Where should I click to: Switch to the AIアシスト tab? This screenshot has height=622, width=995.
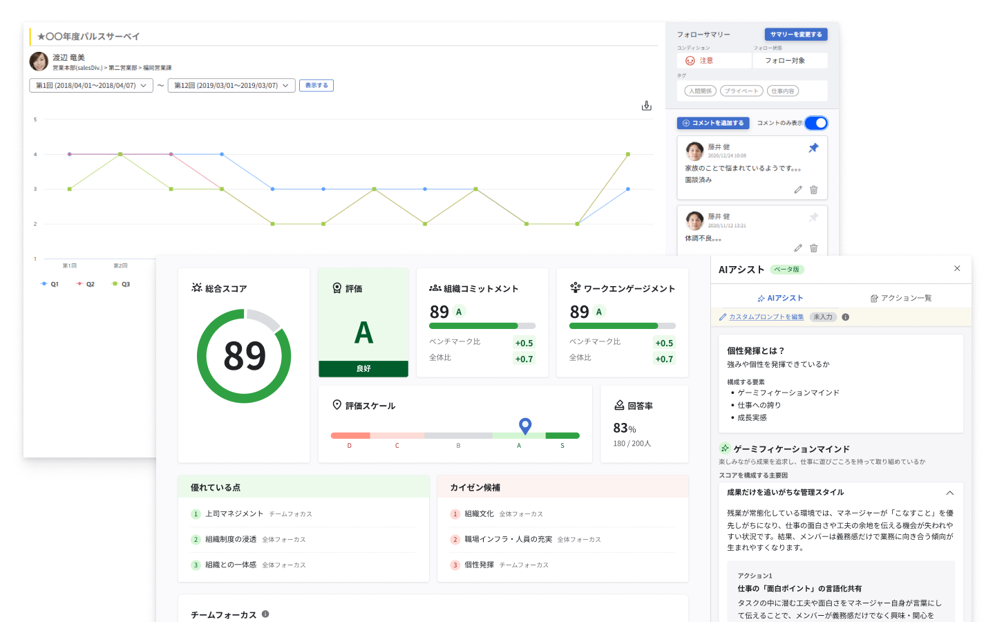tap(780, 298)
